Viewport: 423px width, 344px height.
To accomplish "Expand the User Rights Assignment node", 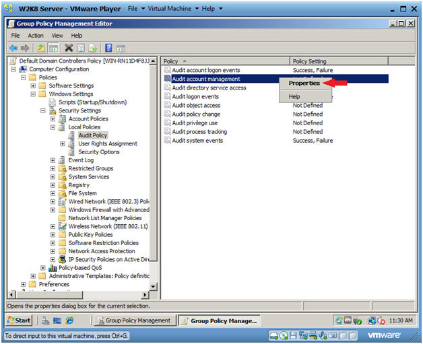I will click(63, 143).
